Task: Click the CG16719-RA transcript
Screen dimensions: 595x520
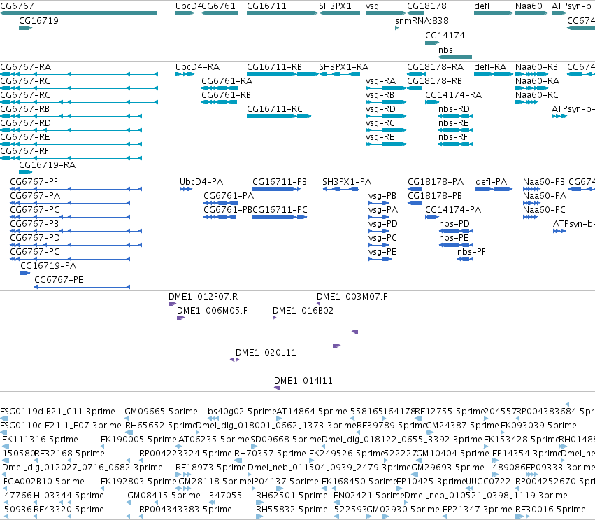Action: coord(25,172)
